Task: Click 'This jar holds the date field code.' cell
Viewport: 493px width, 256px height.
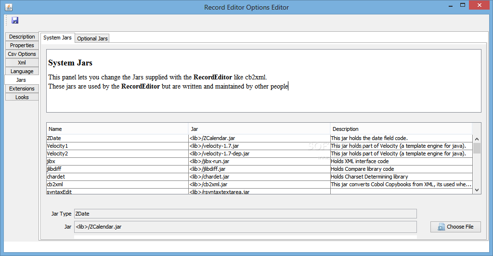Action: click(x=401, y=138)
